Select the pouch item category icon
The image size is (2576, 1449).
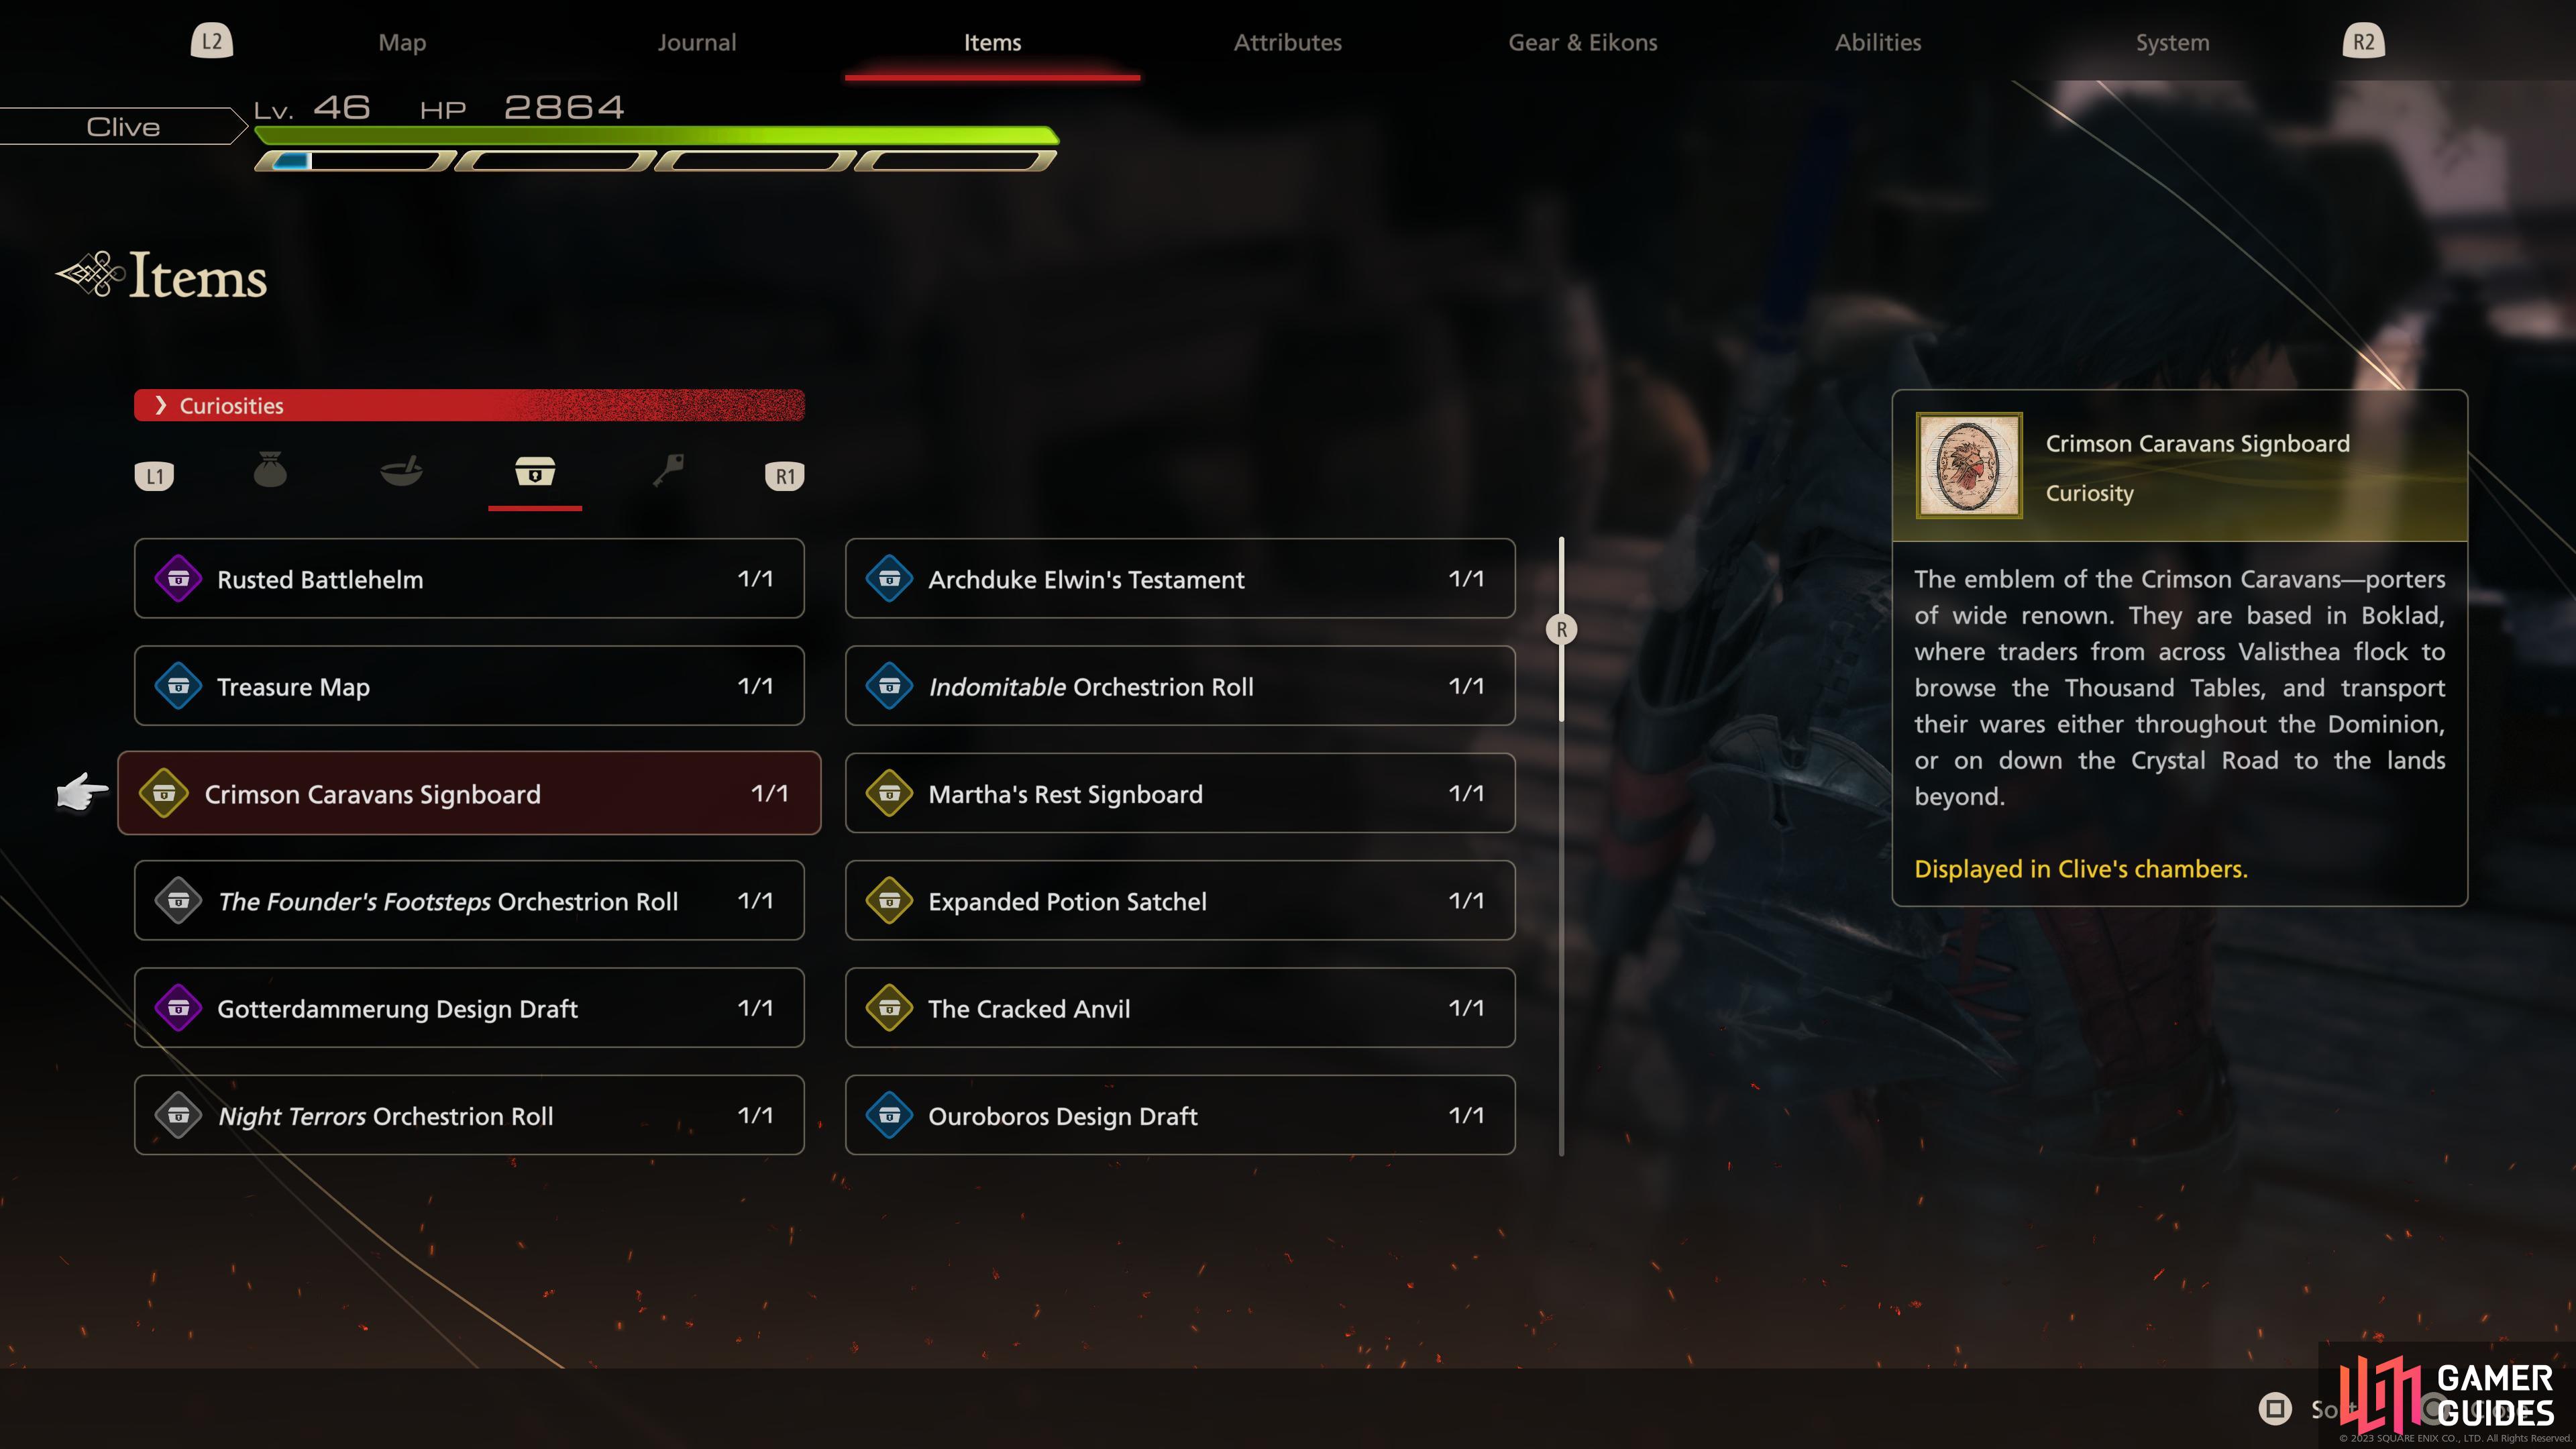tap(270, 470)
